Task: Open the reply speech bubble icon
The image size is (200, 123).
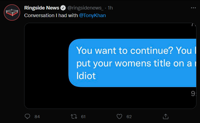Action: coord(27,116)
